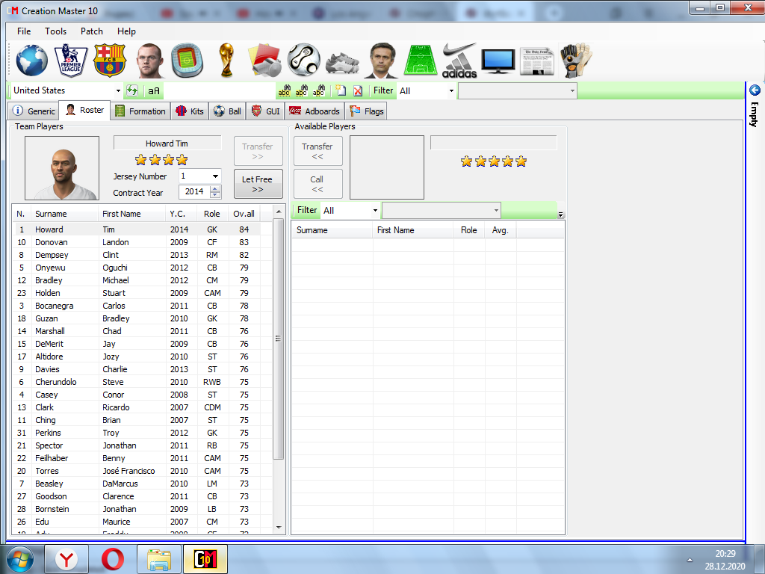This screenshot has height=574, width=765.
Task: Click the Call button under Available Players
Action: [318, 184]
